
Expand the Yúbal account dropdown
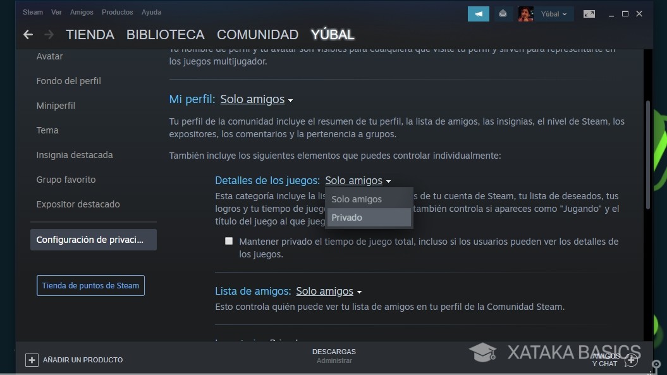coord(554,14)
